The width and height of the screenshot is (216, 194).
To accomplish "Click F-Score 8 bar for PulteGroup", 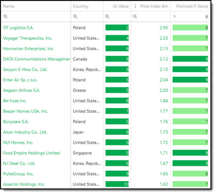I will (x=190, y=174).
